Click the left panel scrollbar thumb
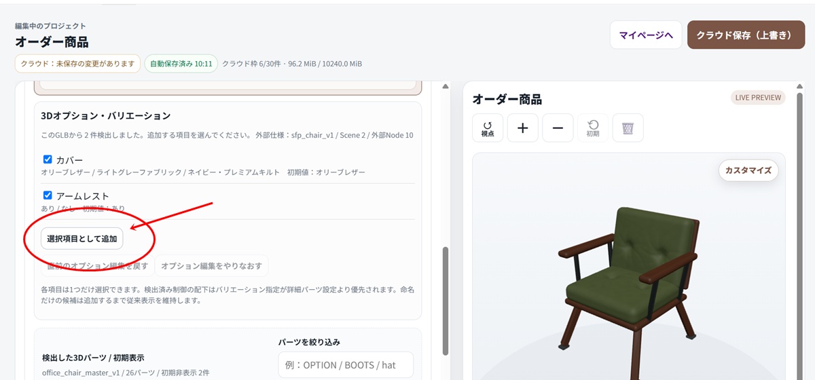The width and height of the screenshot is (815, 380). pyautogui.click(x=446, y=301)
